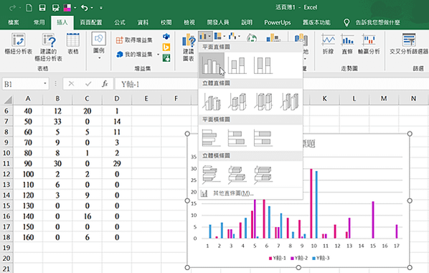429x273 pixels.
Task: Switch to the 常用 Home tab
Action: [39, 22]
